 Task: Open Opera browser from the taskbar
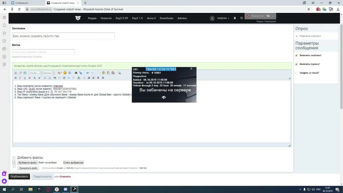(48, 189)
